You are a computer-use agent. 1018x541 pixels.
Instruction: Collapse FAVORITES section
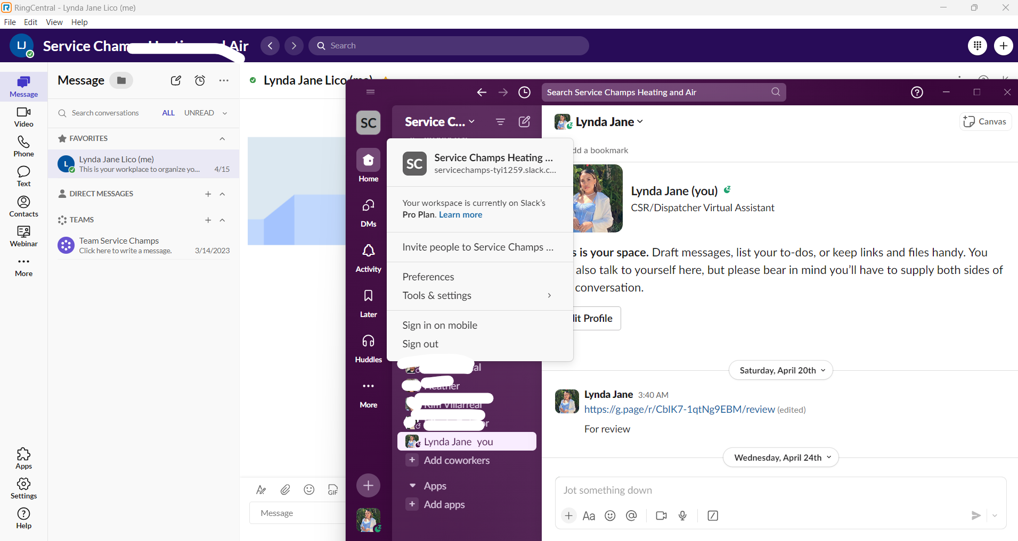click(222, 138)
